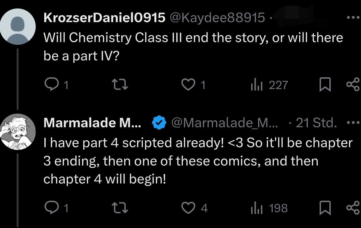View analytics showing 227 views

[269, 85]
